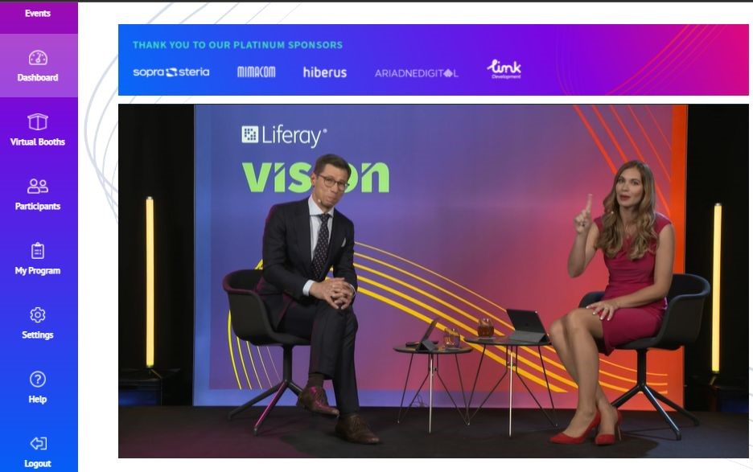Click the My Program clipboard icon
The width and height of the screenshot is (753, 472).
pos(38,251)
